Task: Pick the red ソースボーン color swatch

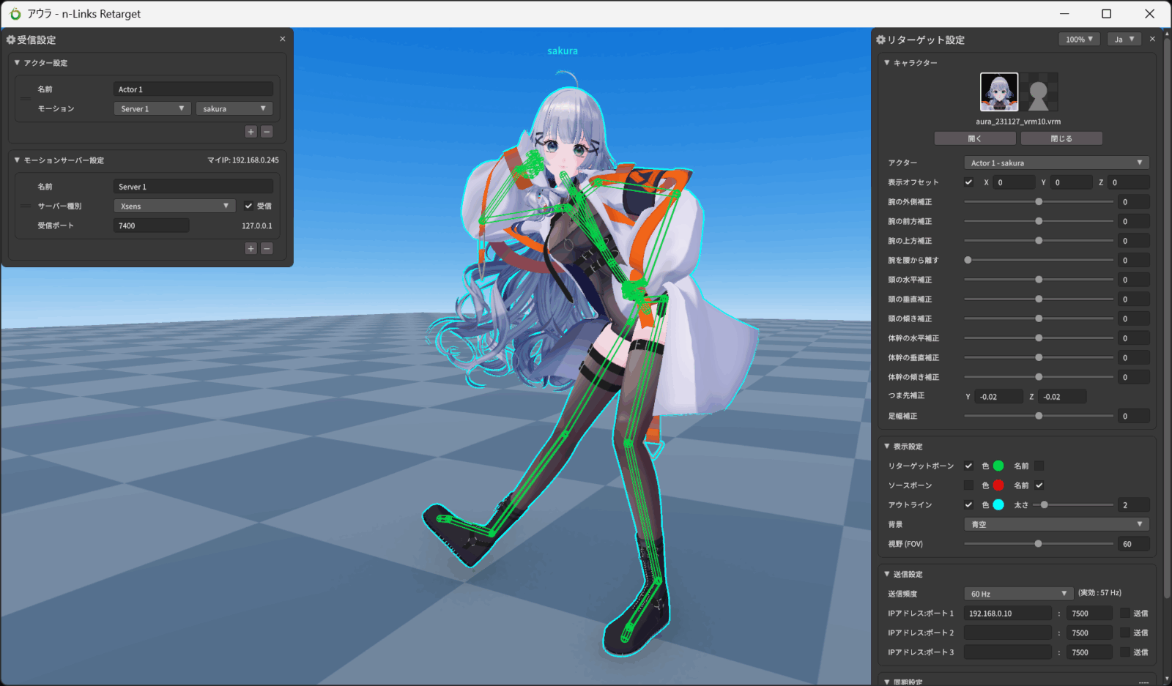Action: [998, 485]
